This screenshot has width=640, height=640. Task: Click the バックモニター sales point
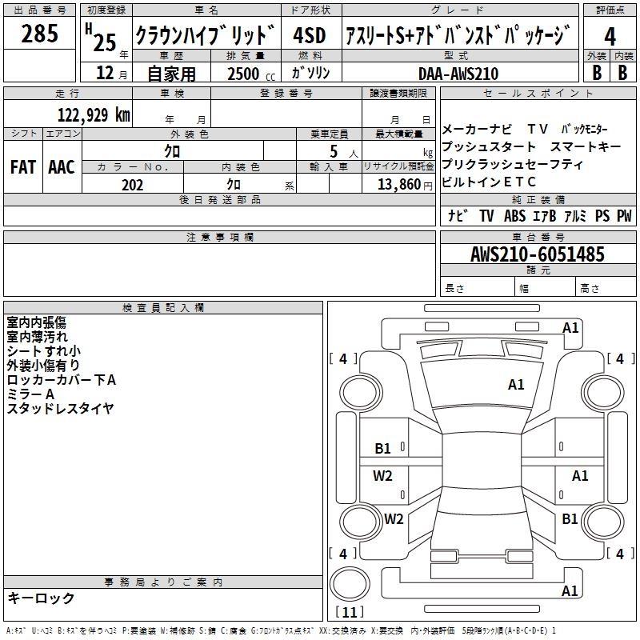click(584, 129)
